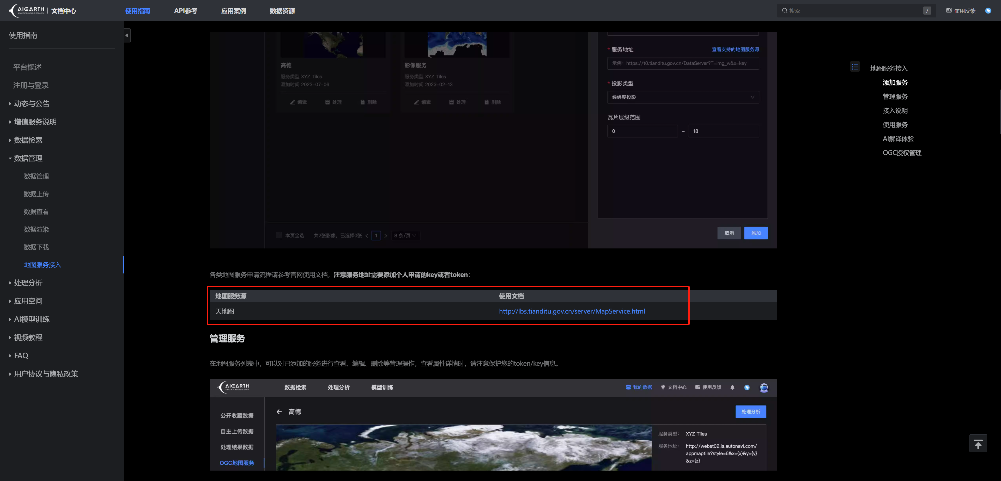
Task: Open the feedback icon next to 使用反馈
Action: [949, 11]
